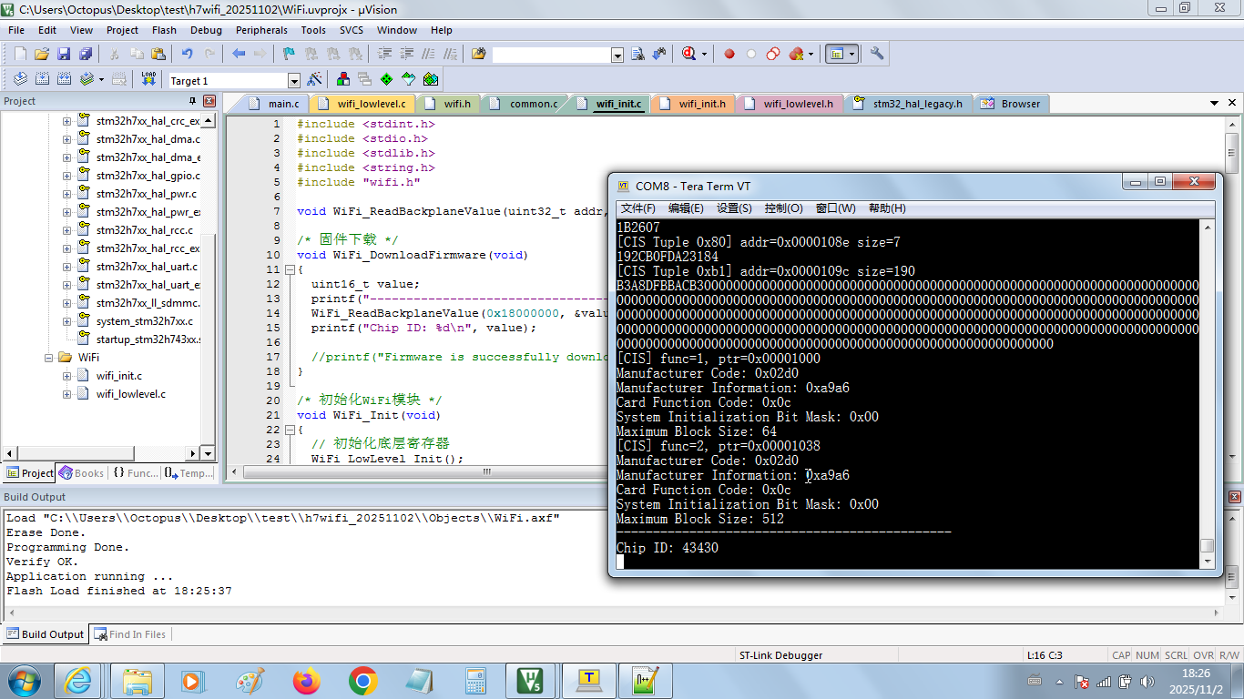Switch to the wifi_lowlevel.c editor tab
The height and width of the screenshot is (699, 1244).
371,104
